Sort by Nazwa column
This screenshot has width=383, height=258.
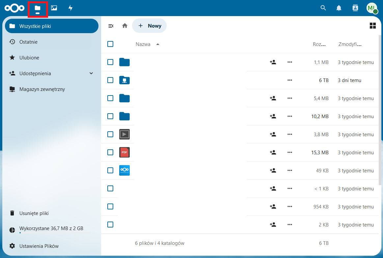147,44
